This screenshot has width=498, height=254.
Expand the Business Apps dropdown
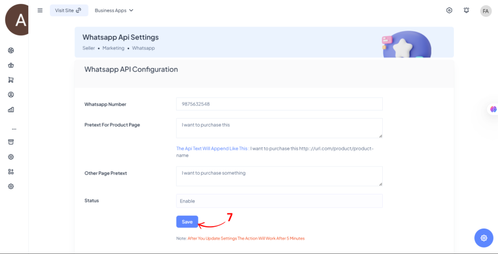114,10
